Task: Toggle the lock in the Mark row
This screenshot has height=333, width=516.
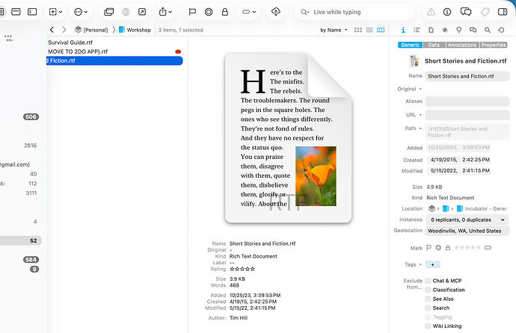Action: 448,248
